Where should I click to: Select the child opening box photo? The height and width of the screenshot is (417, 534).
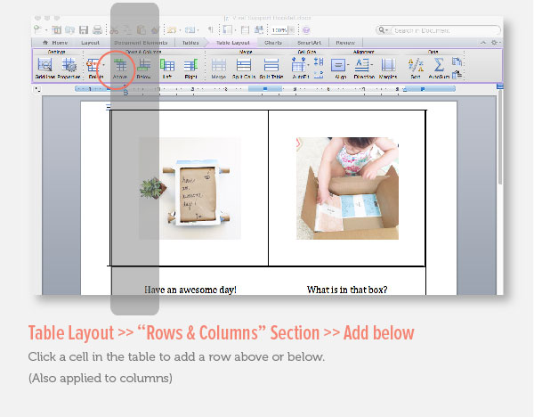(347, 188)
